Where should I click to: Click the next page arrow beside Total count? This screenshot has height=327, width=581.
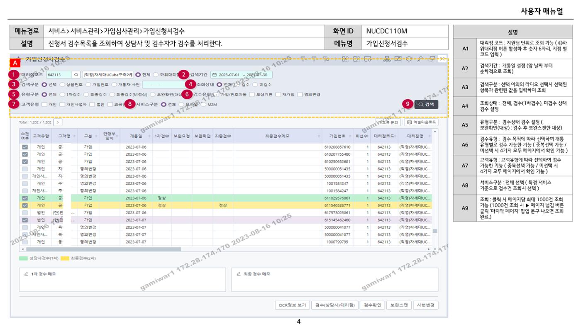[58, 122]
